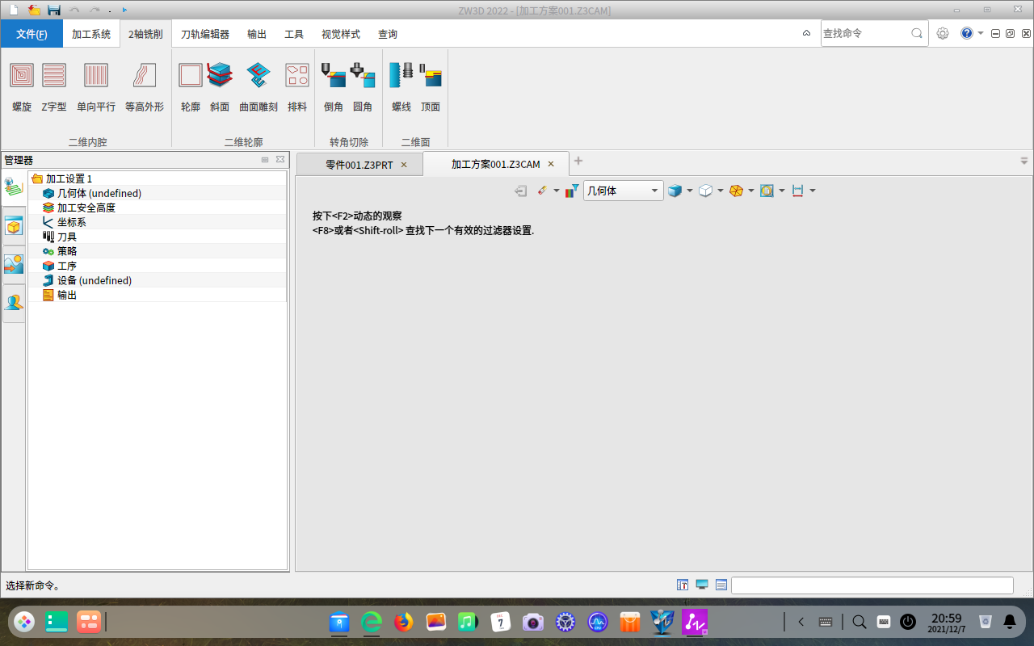1034x646 pixels.
Task: Collapse the ribbon with the chevron arrow
Action: point(805,33)
